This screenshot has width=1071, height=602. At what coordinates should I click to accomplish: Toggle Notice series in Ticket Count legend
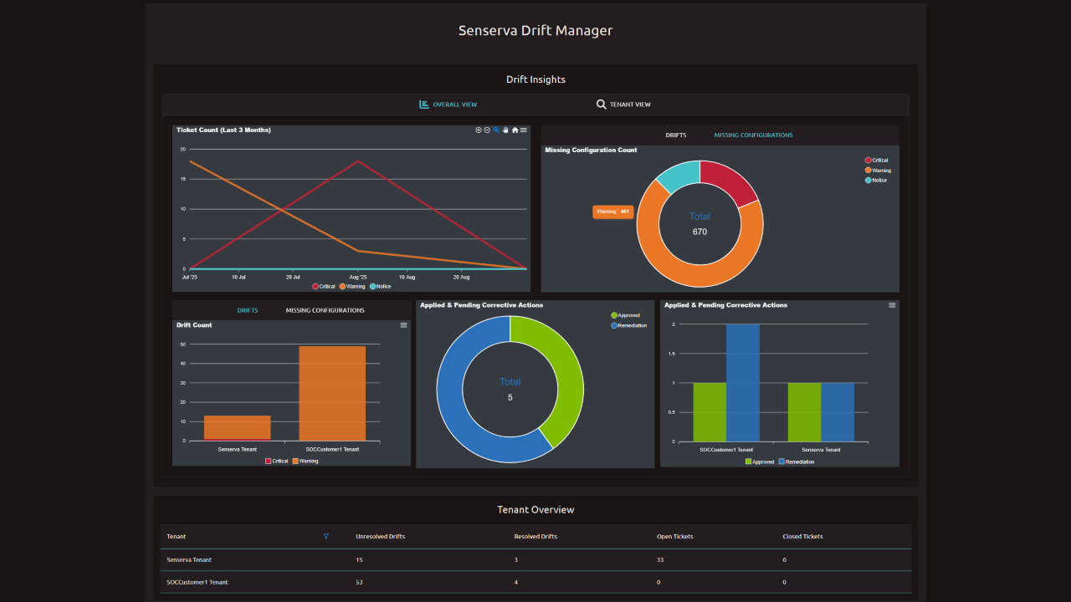click(x=381, y=287)
